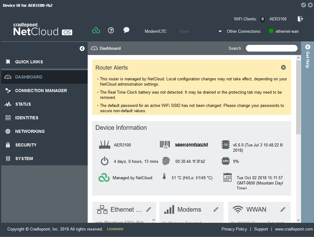Screen dimensions: 314x237
Task: Click the Managed by NetCloud cloud icon
Action: (104, 177)
